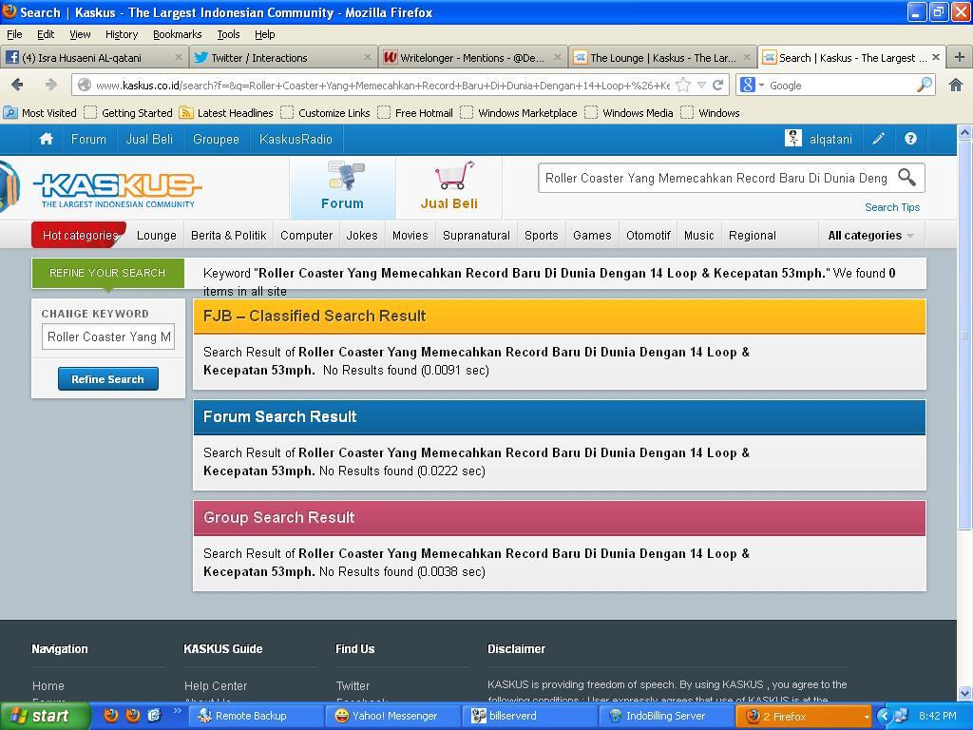Image resolution: width=973 pixels, height=730 pixels.
Task: Click the Latest Headlines feed bookmark
Action: click(x=226, y=113)
